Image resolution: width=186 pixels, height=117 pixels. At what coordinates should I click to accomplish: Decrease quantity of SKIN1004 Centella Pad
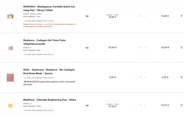click(136, 16)
